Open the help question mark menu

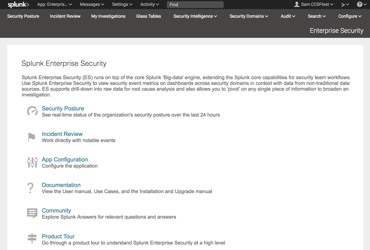(361, 5)
